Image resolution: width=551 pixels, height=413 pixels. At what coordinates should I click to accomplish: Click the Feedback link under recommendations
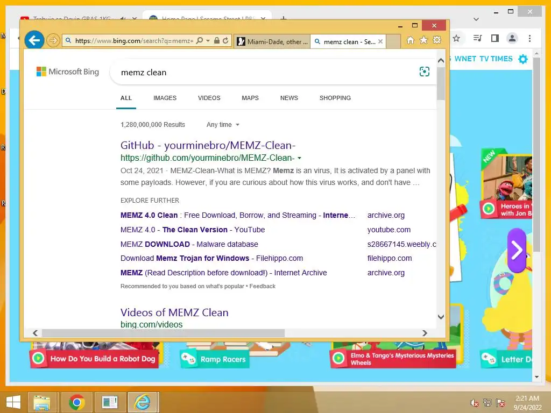[263, 286]
